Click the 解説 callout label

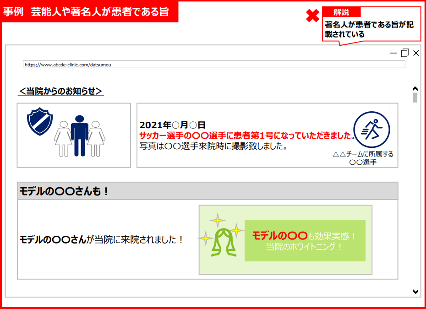click(x=341, y=12)
